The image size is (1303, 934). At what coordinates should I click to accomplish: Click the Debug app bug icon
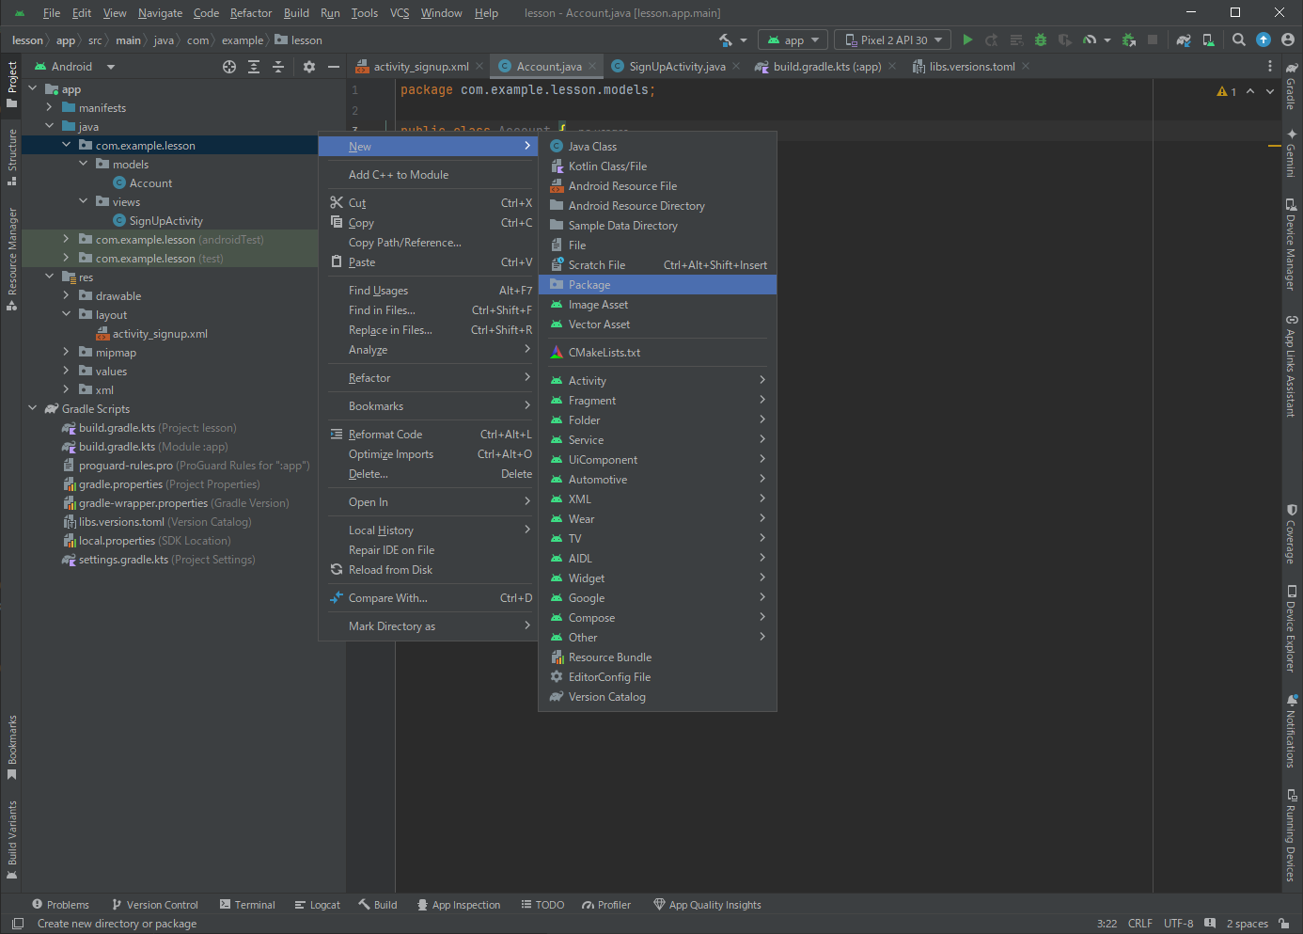click(1041, 40)
